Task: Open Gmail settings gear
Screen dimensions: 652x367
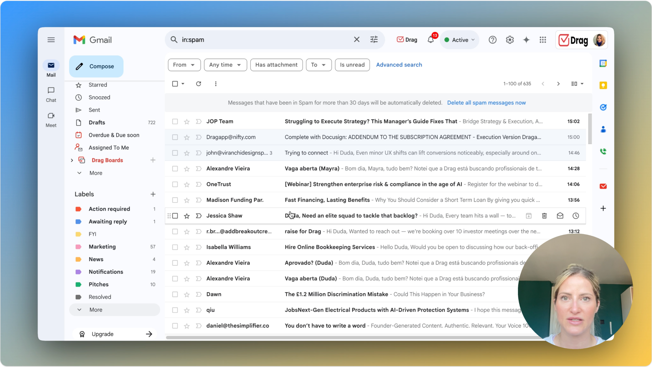Action: [510, 40]
